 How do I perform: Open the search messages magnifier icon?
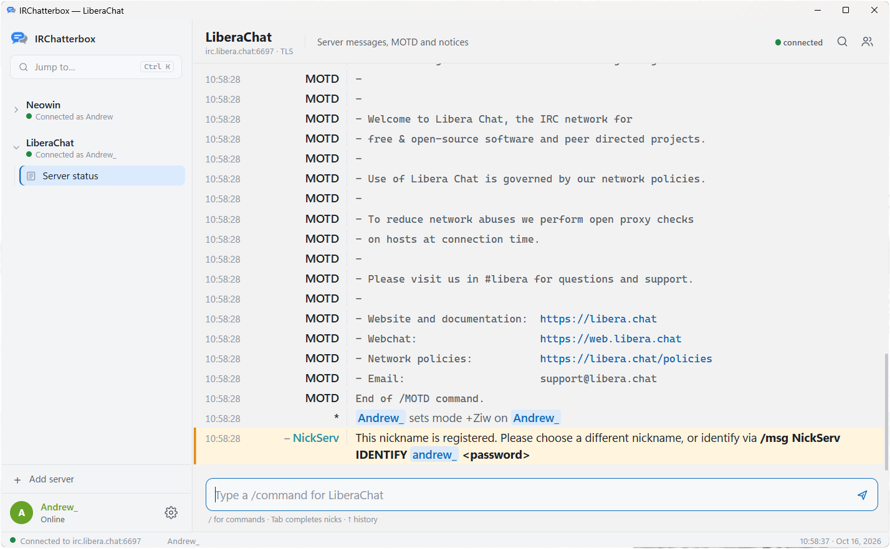coord(842,42)
